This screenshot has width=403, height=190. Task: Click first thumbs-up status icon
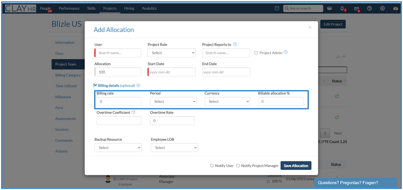[x=337, y=96]
